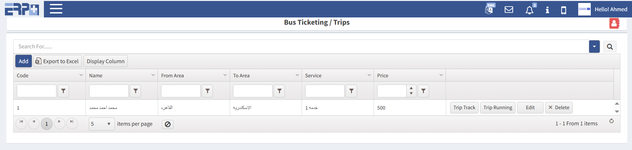Viewport: 632px width, 150px height.
Task: Open notifications bell icon
Action: coord(529,10)
